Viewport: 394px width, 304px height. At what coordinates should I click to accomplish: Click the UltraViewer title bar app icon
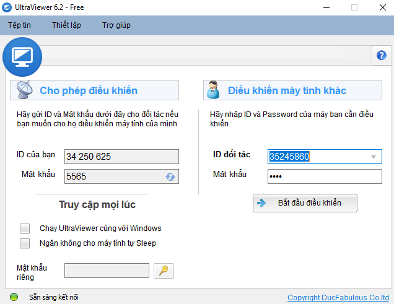pyautogui.click(x=7, y=7)
